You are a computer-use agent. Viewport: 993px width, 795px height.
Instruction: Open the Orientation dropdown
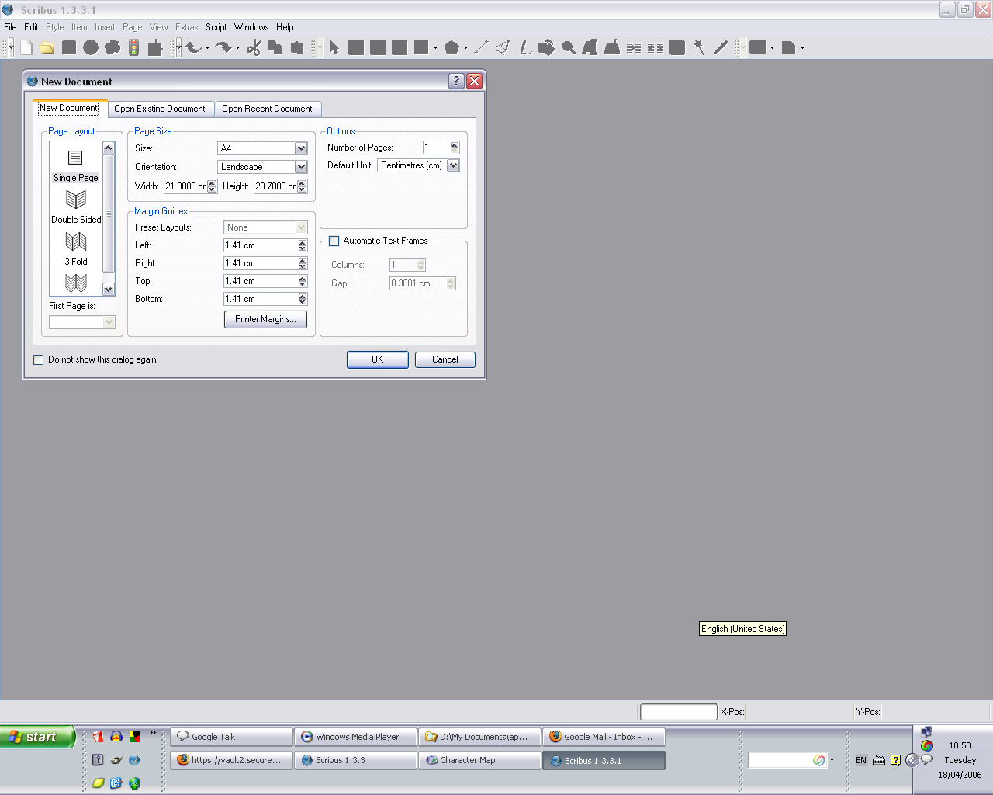pyautogui.click(x=301, y=167)
